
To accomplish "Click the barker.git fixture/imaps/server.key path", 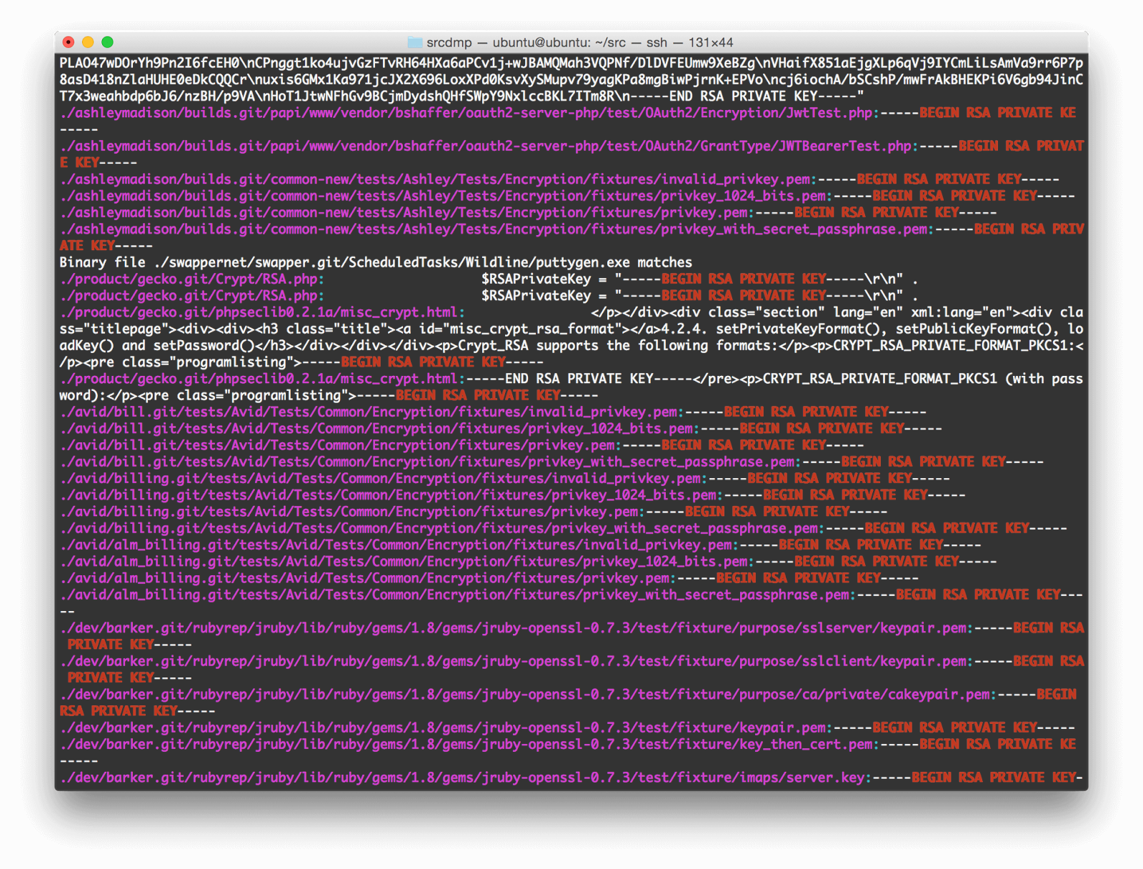I will point(462,778).
